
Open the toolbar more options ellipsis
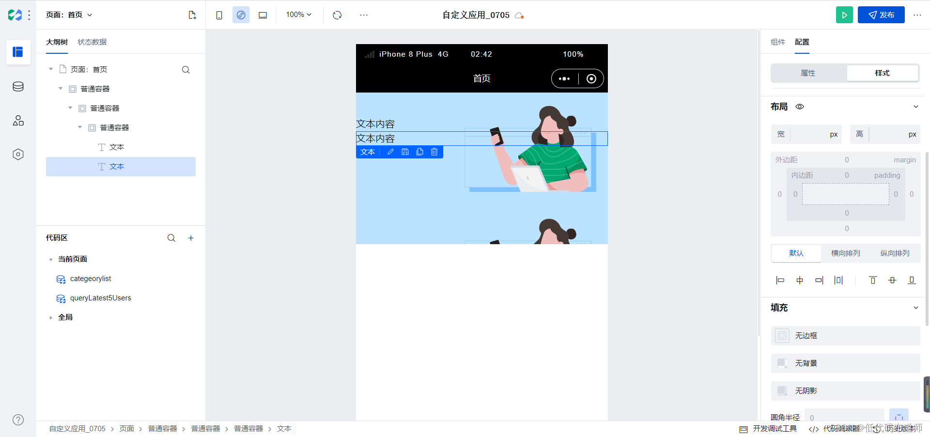point(364,15)
